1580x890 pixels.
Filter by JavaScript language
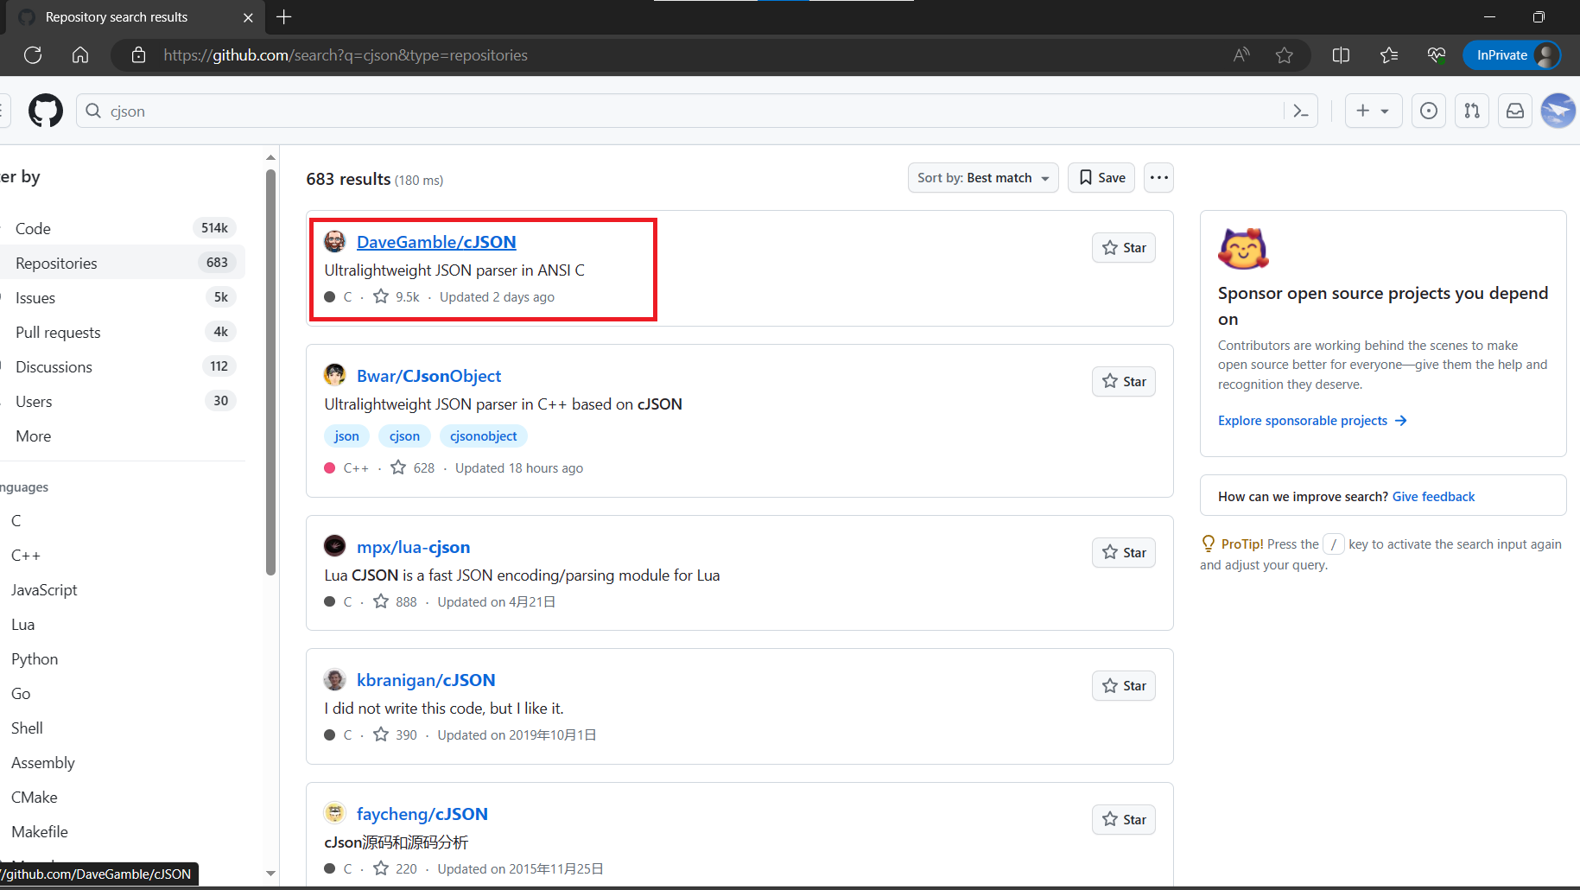pos(44,590)
